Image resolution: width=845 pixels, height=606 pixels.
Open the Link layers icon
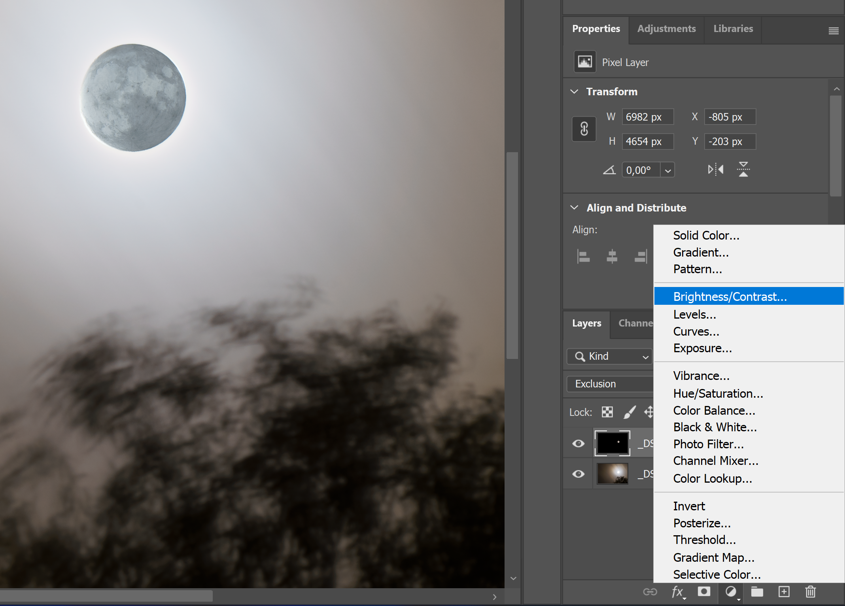point(650,592)
